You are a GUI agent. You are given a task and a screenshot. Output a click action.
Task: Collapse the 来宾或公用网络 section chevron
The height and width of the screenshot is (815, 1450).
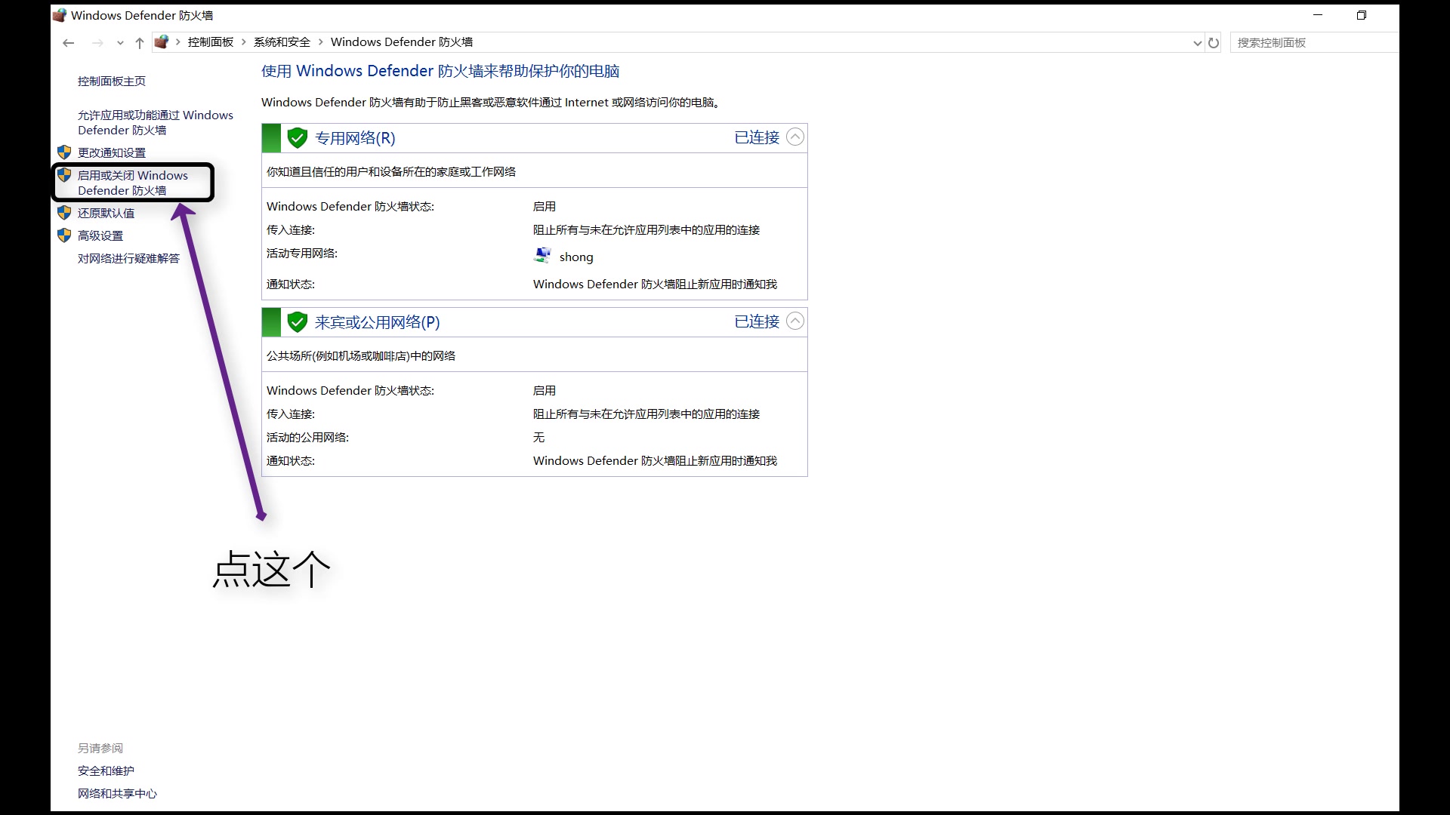[795, 321]
